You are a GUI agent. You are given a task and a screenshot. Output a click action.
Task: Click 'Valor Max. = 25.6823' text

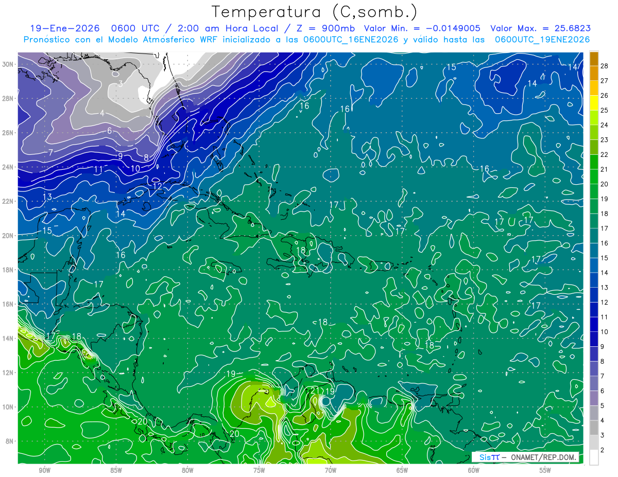[x=540, y=28]
